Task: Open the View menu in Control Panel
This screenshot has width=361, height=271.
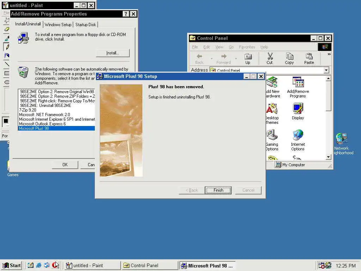Action: click(219, 47)
